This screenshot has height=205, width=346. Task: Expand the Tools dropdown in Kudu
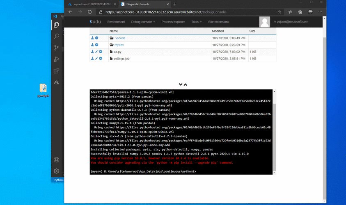(x=196, y=22)
